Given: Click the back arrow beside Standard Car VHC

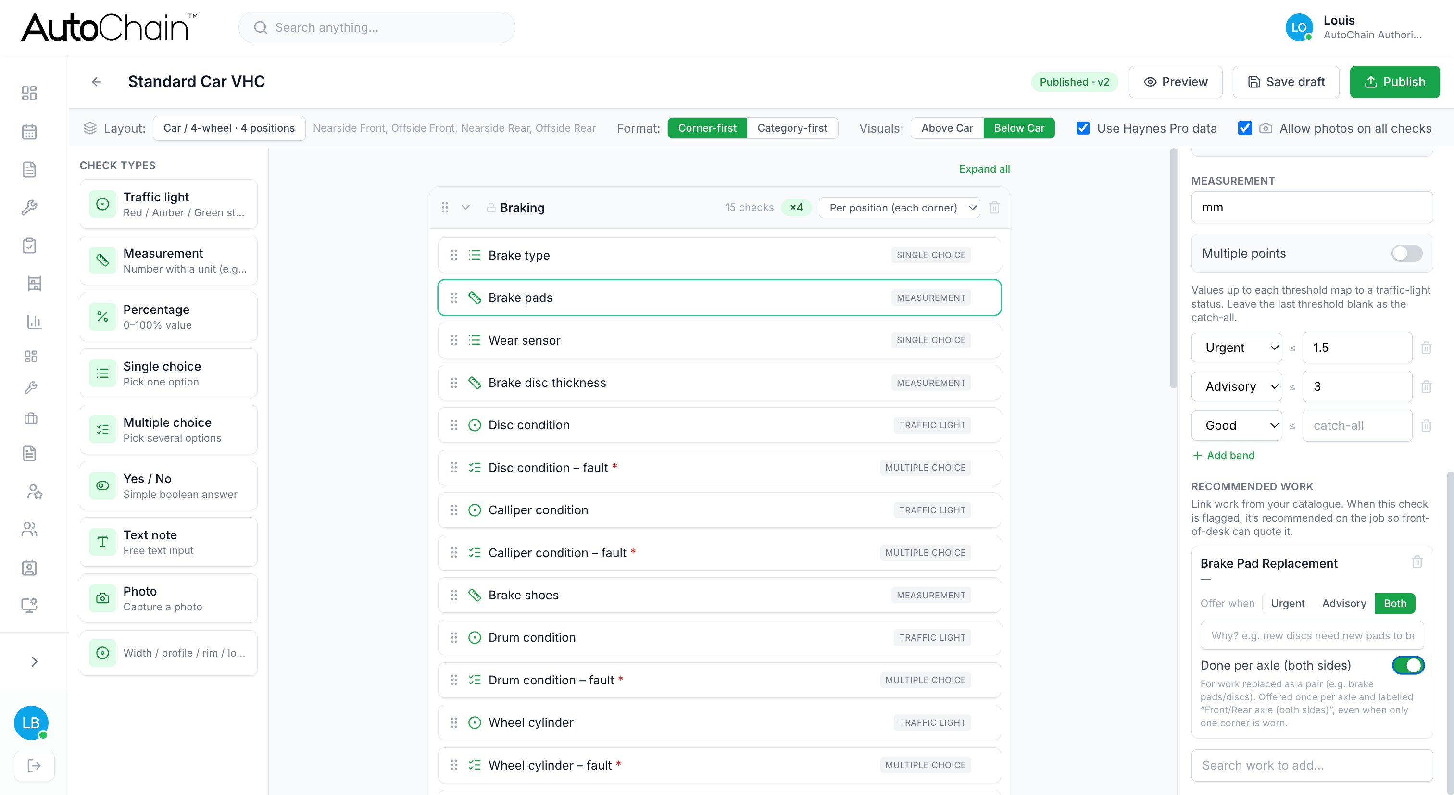Looking at the screenshot, I should 97,82.
